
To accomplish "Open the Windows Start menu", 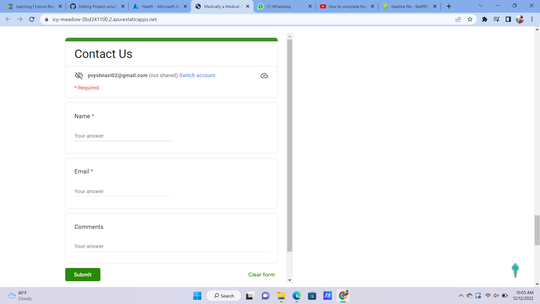I will tap(197, 296).
